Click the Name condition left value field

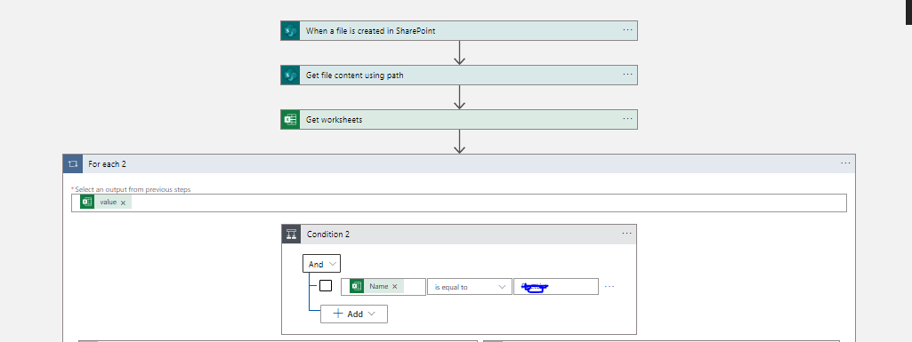383,287
